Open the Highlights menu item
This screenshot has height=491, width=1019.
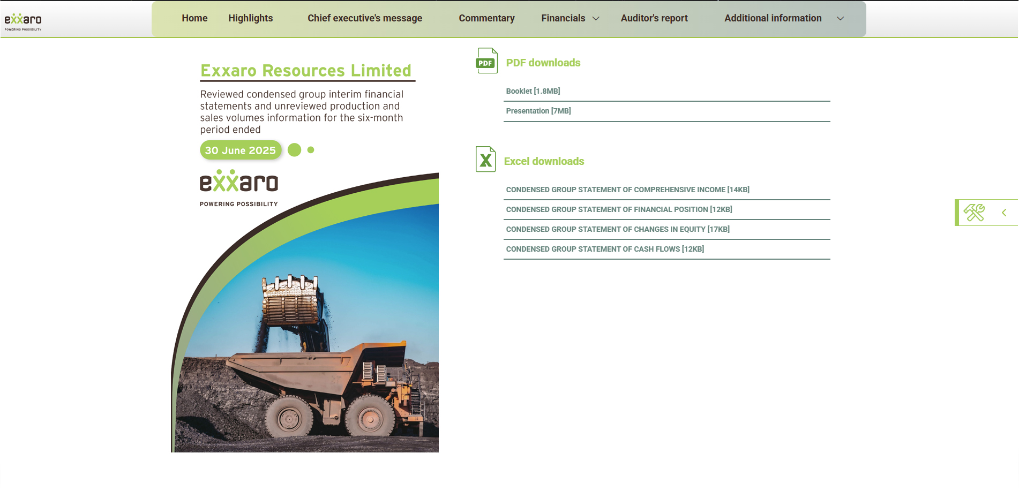tap(251, 18)
